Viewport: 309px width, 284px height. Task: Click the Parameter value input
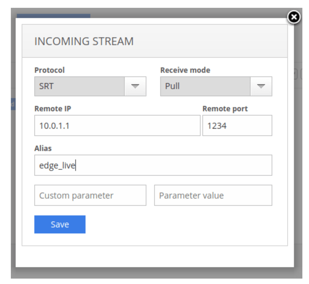pyautogui.click(x=213, y=196)
